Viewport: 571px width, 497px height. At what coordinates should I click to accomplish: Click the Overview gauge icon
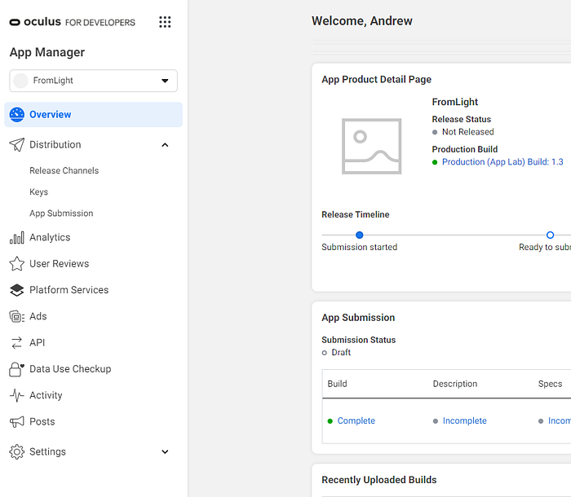pos(17,115)
